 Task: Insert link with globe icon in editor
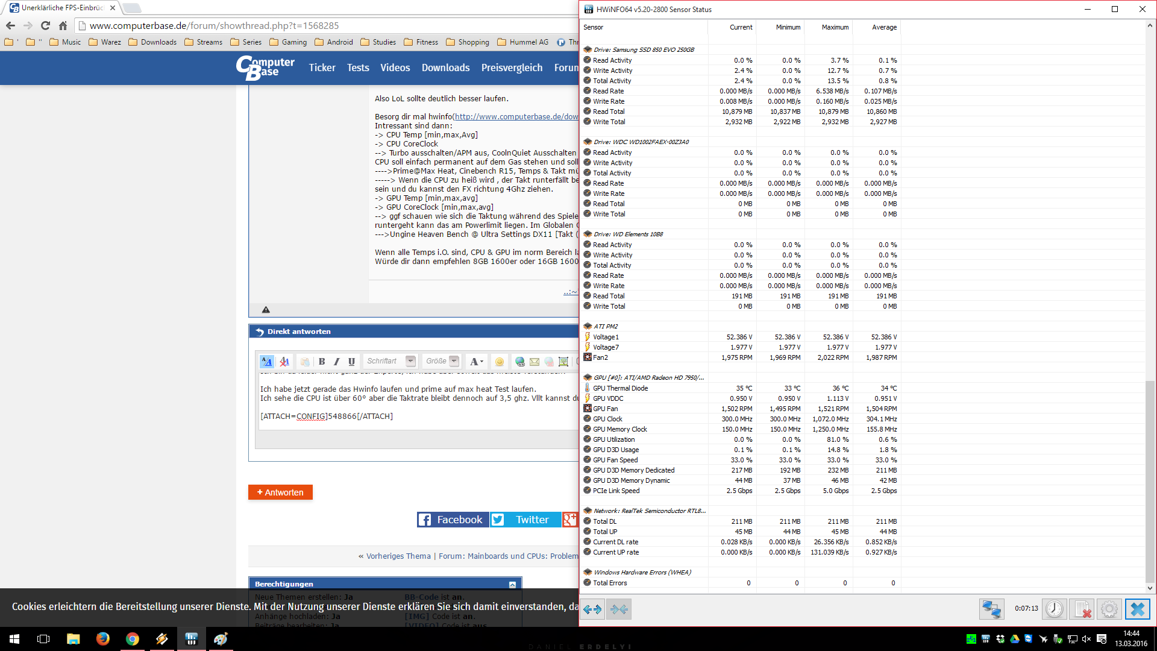(x=519, y=362)
